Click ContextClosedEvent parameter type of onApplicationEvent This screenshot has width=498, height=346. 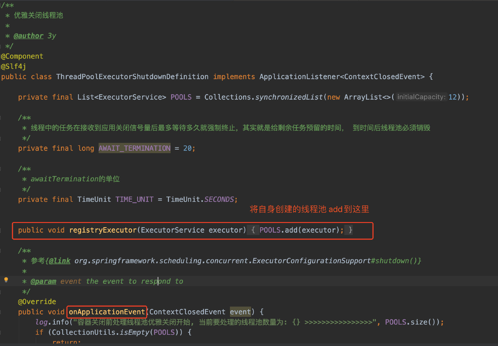point(187,312)
